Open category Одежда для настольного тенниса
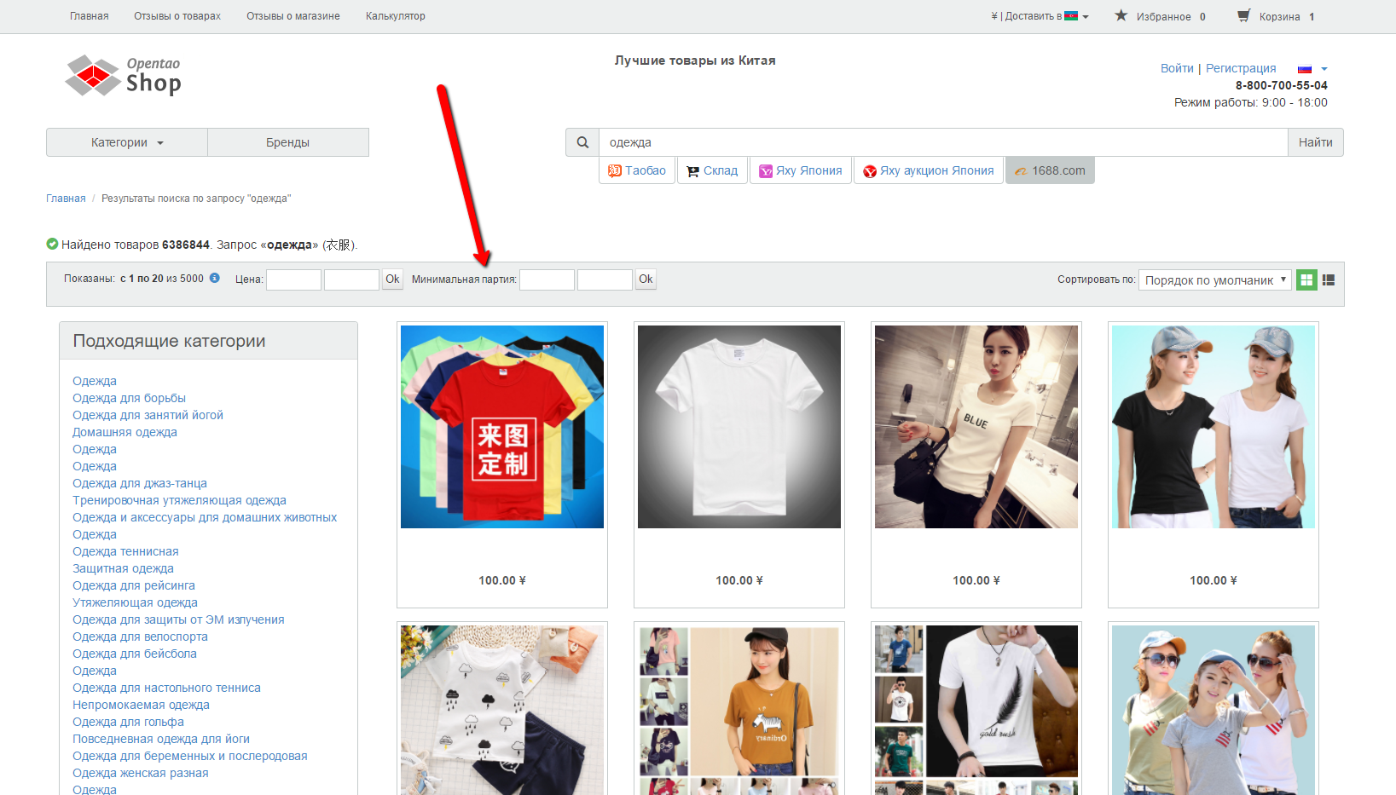This screenshot has width=1396, height=795. 166,688
